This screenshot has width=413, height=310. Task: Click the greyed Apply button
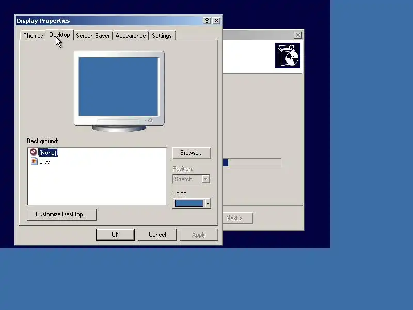[199, 235]
